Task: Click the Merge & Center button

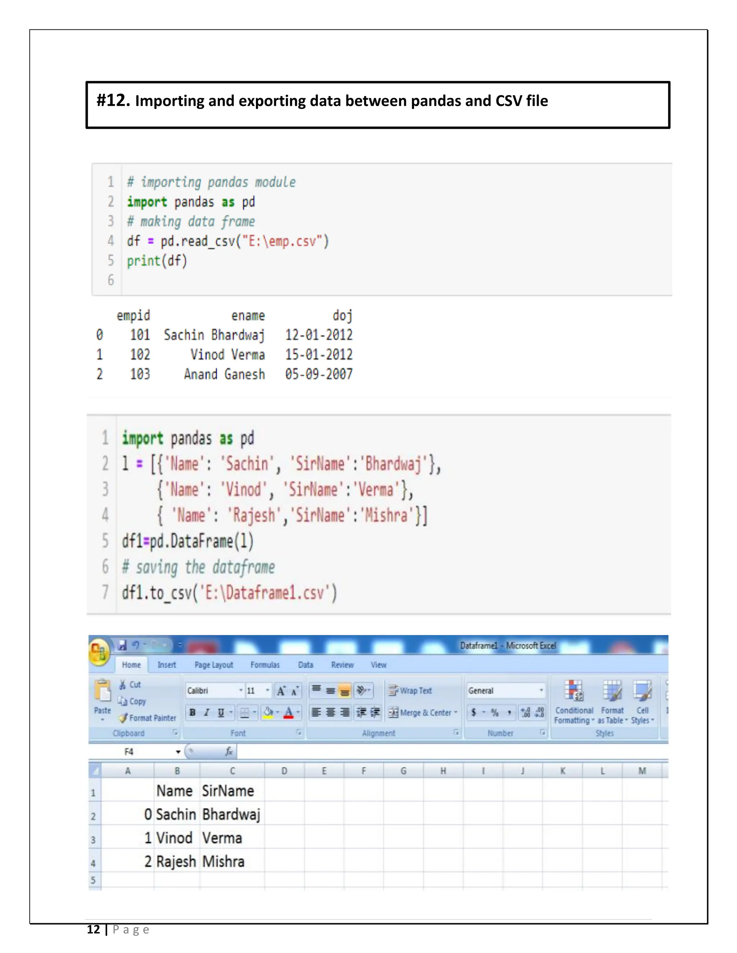Action: click(420, 712)
